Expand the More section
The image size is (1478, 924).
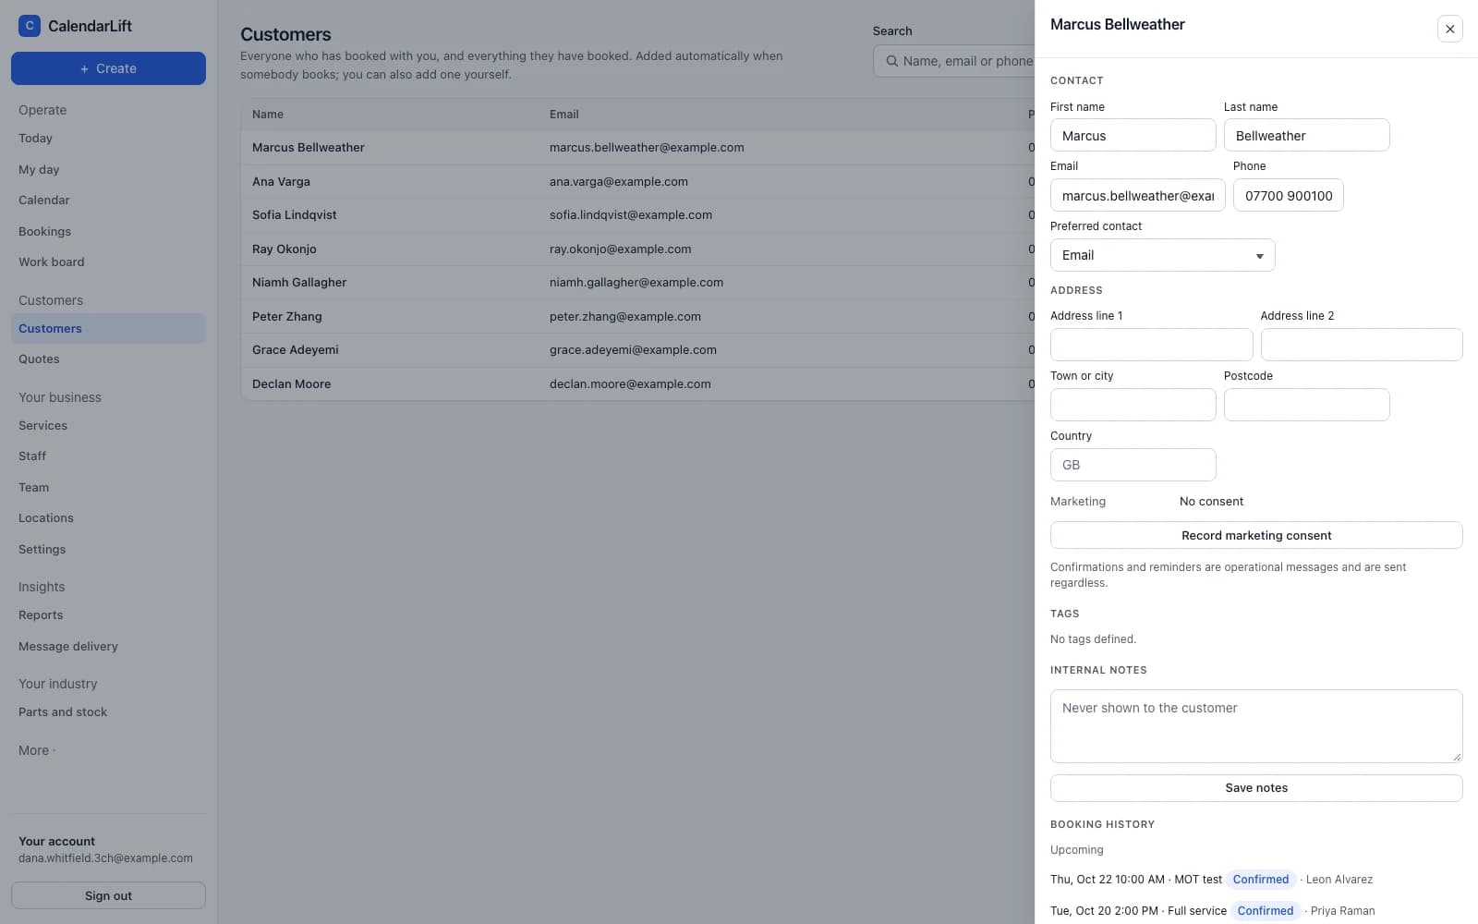pos(37,750)
